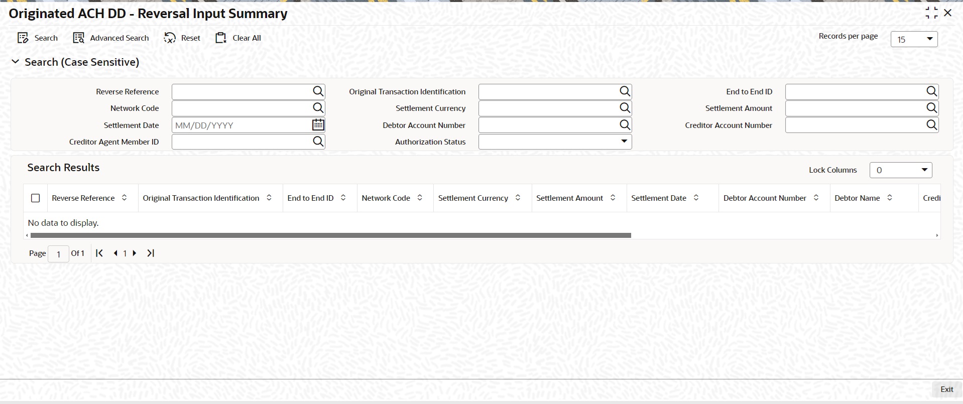Click the 'No data to display.' message
Image resolution: width=963 pixels, height=404 pixels.
(x=63, y=223)
